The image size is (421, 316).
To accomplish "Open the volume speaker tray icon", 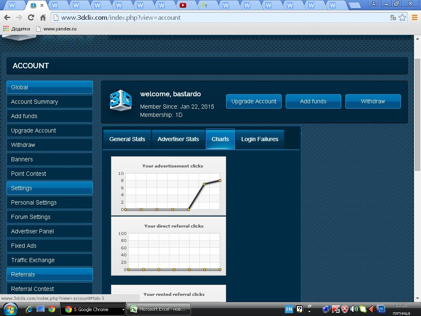I will click(354, 309).
